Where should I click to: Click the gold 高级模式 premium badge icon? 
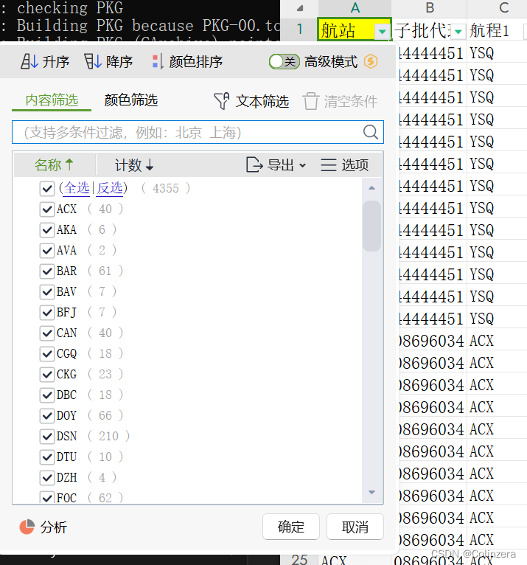(371, 62)
